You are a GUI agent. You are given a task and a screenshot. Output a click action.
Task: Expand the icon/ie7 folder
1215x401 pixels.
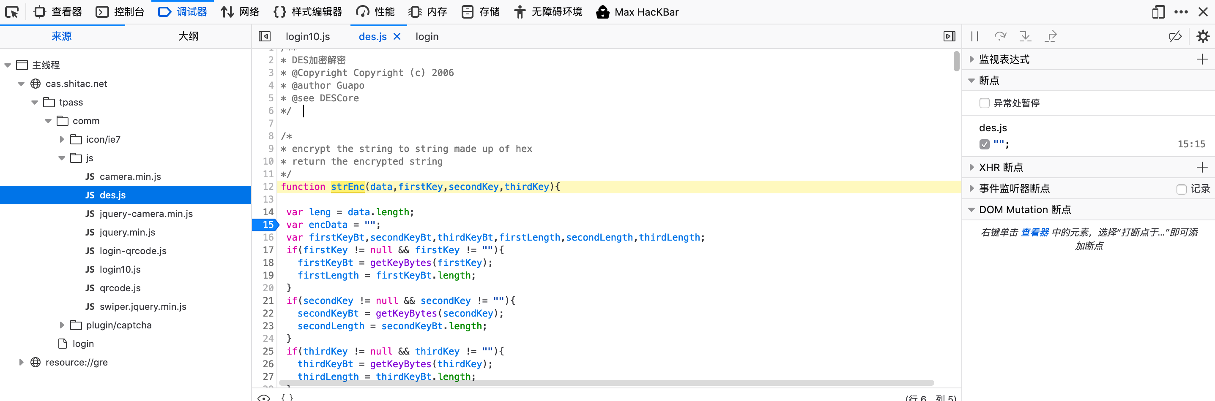pos(62,139)
